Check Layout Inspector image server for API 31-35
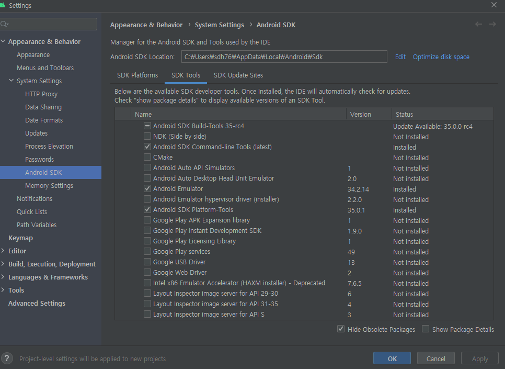The height and width of the screenshot is (369, 505). point(147,304)
